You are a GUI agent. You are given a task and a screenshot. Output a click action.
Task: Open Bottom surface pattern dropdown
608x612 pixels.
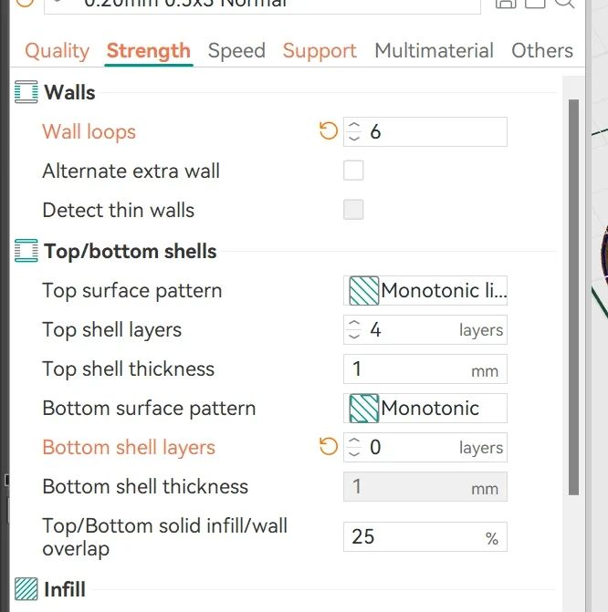click(x=425, y=409)
